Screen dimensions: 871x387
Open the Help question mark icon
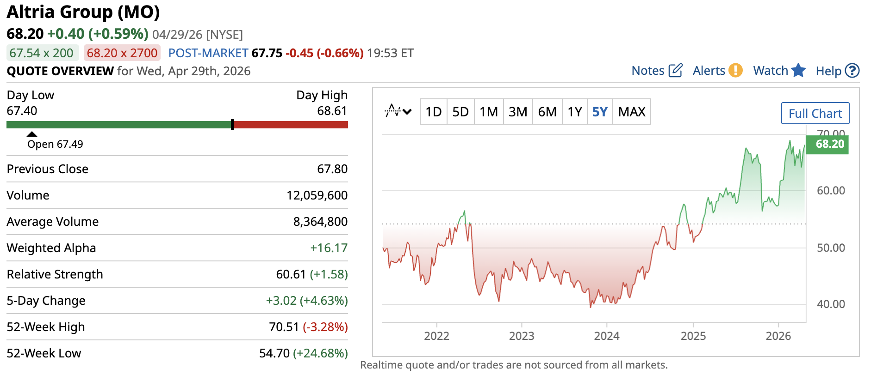[x=852, y=71]
